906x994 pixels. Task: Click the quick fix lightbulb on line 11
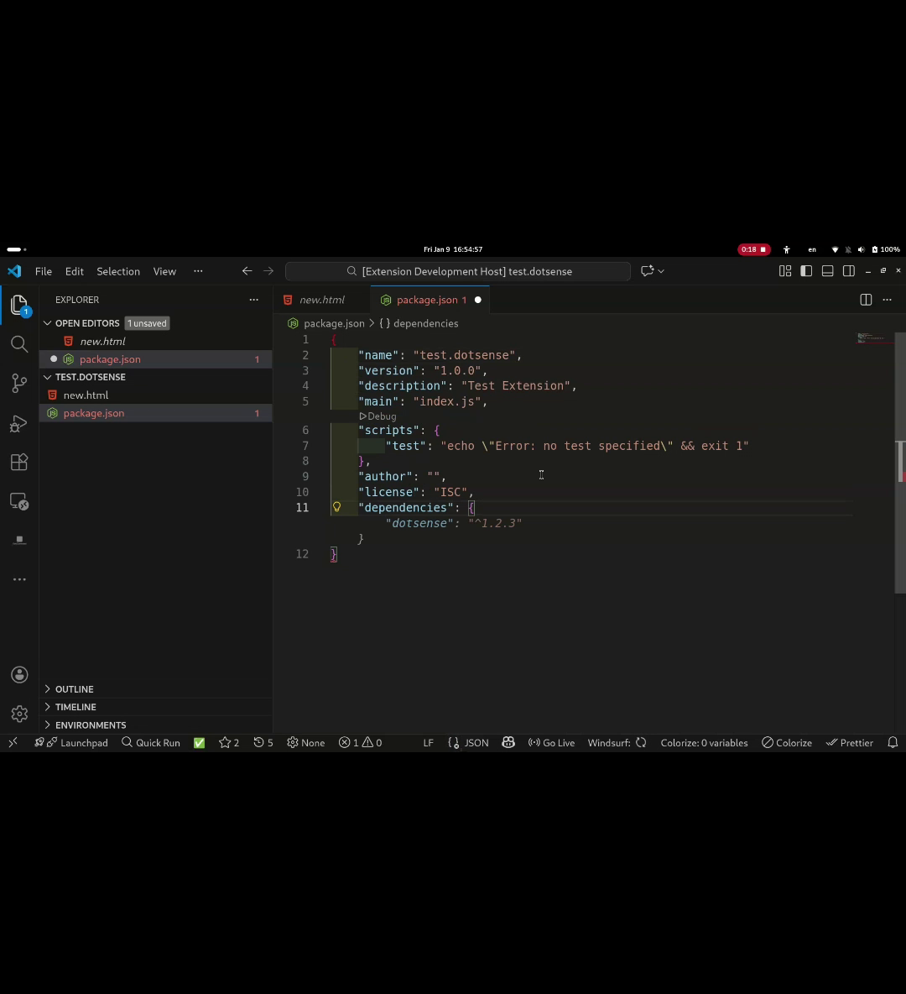pyautogui.click(x=336, y=507)
